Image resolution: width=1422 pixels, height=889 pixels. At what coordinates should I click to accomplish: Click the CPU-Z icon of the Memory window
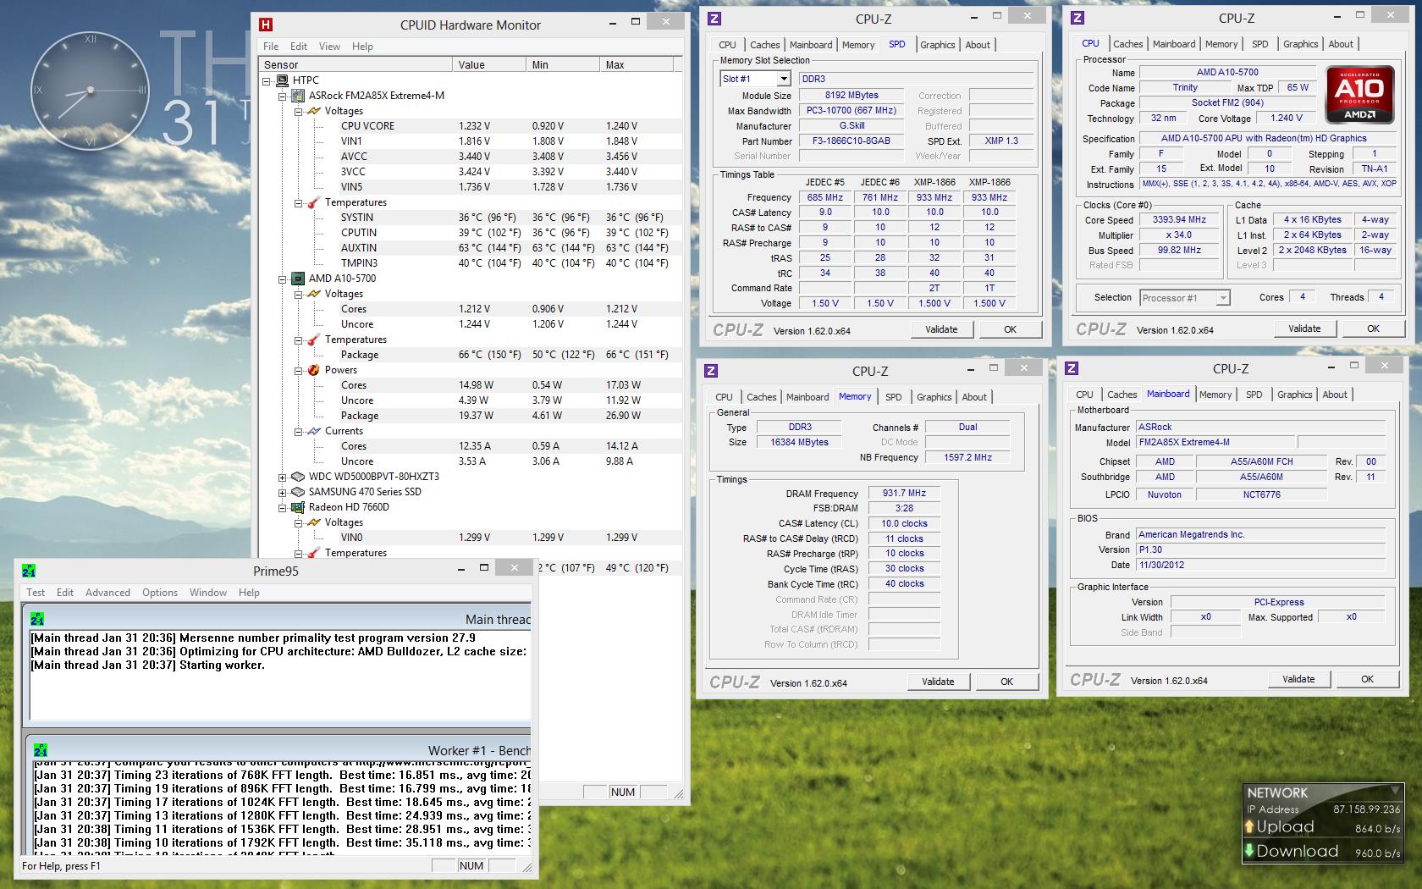[711, 371]
